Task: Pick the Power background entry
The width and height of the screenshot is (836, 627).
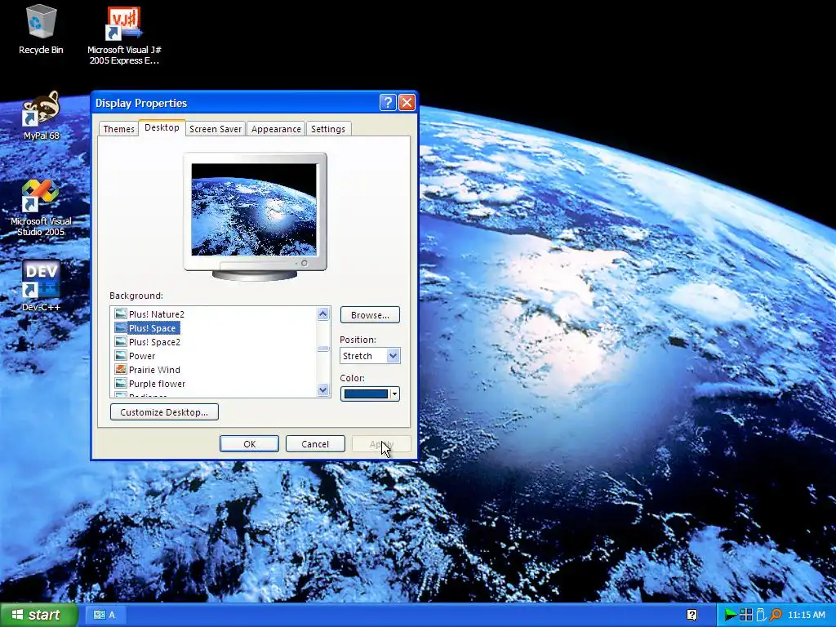Action: click(x=142, y=356)
